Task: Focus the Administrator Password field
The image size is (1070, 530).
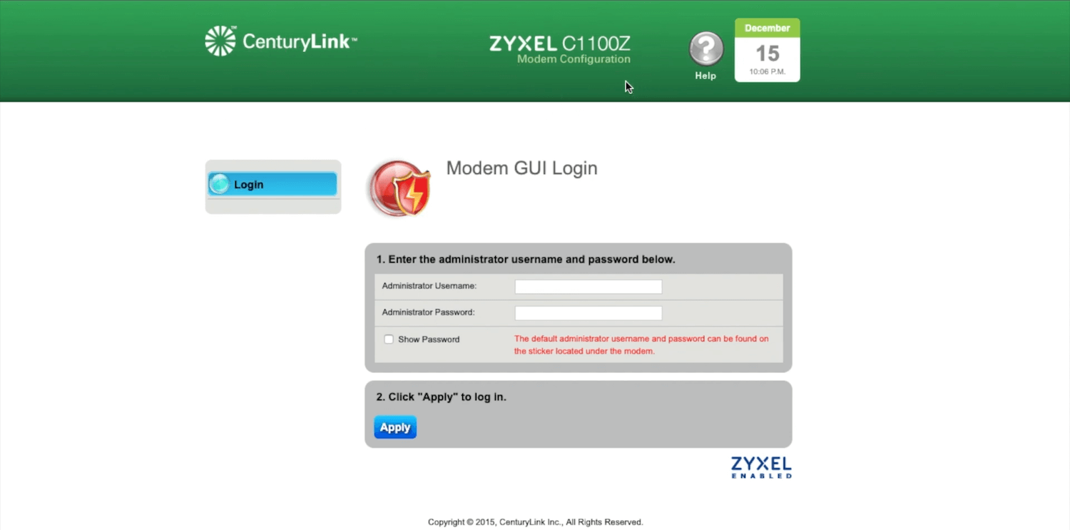Action: tap(588, 313)
